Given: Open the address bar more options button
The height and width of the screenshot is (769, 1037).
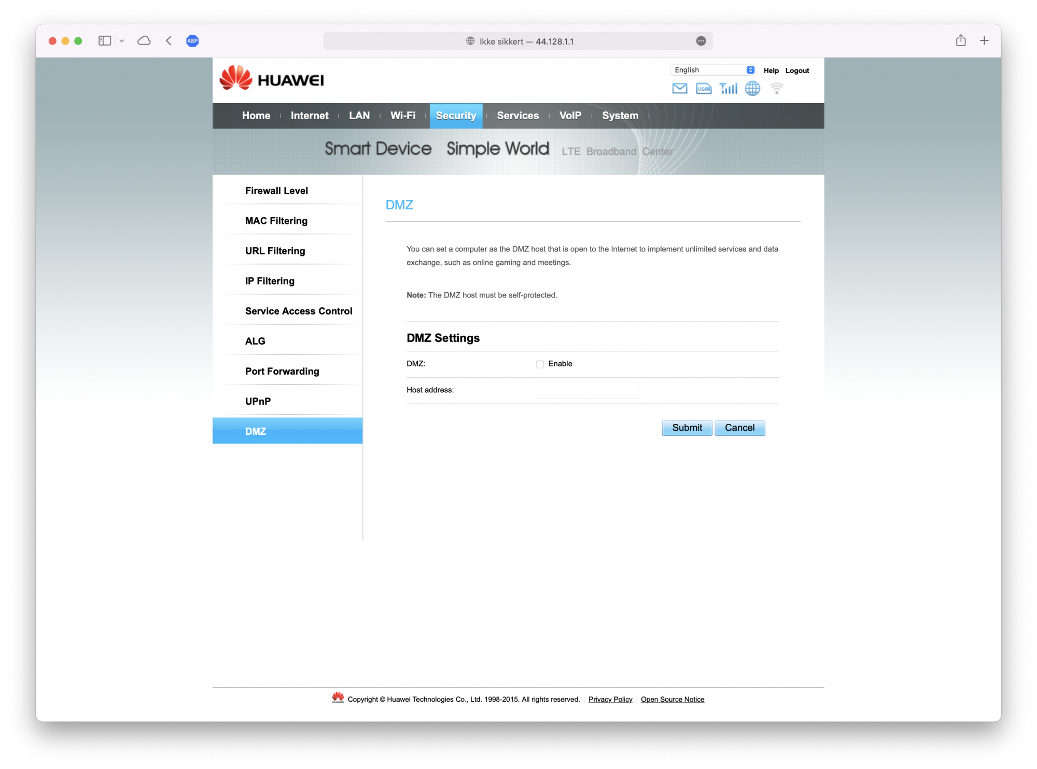Looking at the screenshot, I should coord(701,41).
